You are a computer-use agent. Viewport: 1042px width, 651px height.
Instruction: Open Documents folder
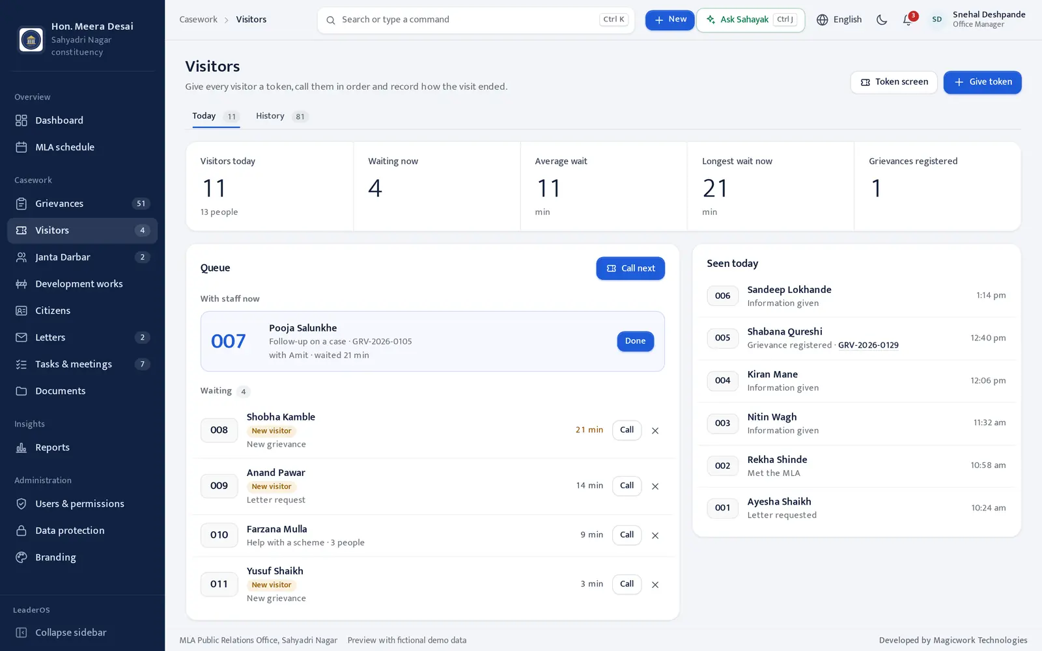pos(82,391)
